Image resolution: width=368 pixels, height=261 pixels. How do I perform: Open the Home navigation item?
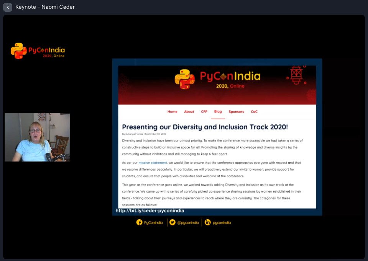(x=172, y=112)
